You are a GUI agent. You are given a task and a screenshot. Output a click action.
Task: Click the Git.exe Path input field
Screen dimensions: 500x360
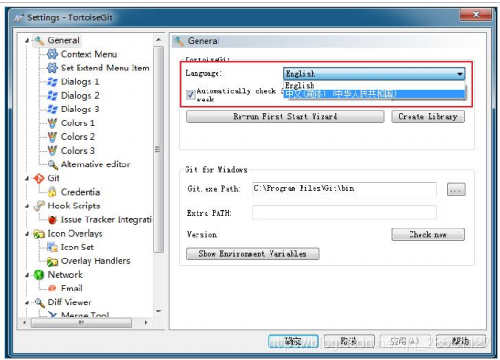(344, 189)
